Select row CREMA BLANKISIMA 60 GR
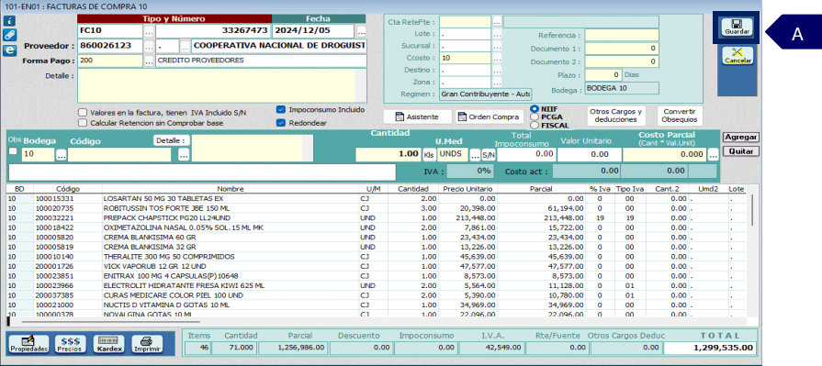 376,238
